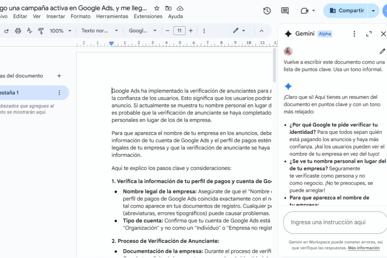Screen dimensions: 387x258
Task: Click the Redo icon in the toolbar
Action: click(x=7, y=31)
